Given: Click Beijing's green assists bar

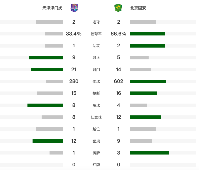Looking at the screenshot, I should pyautogui.click(x=147, y=46).
